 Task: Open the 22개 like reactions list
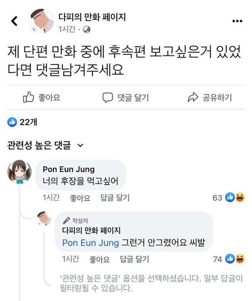pos(22,122)
